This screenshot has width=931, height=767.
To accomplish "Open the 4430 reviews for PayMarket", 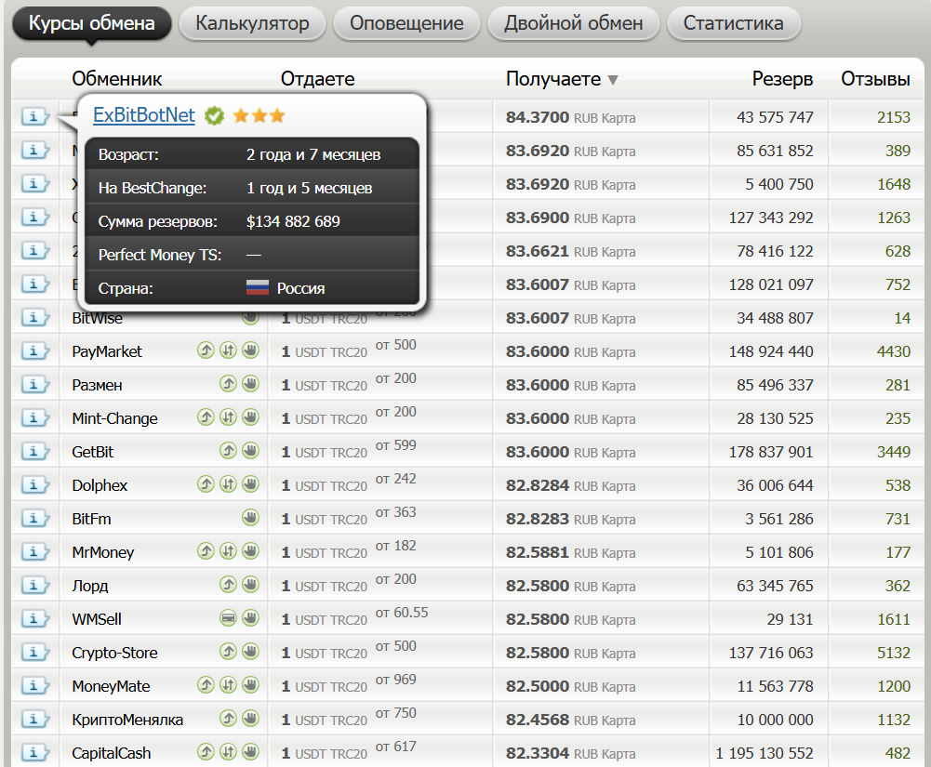I will tap(893, 351).
